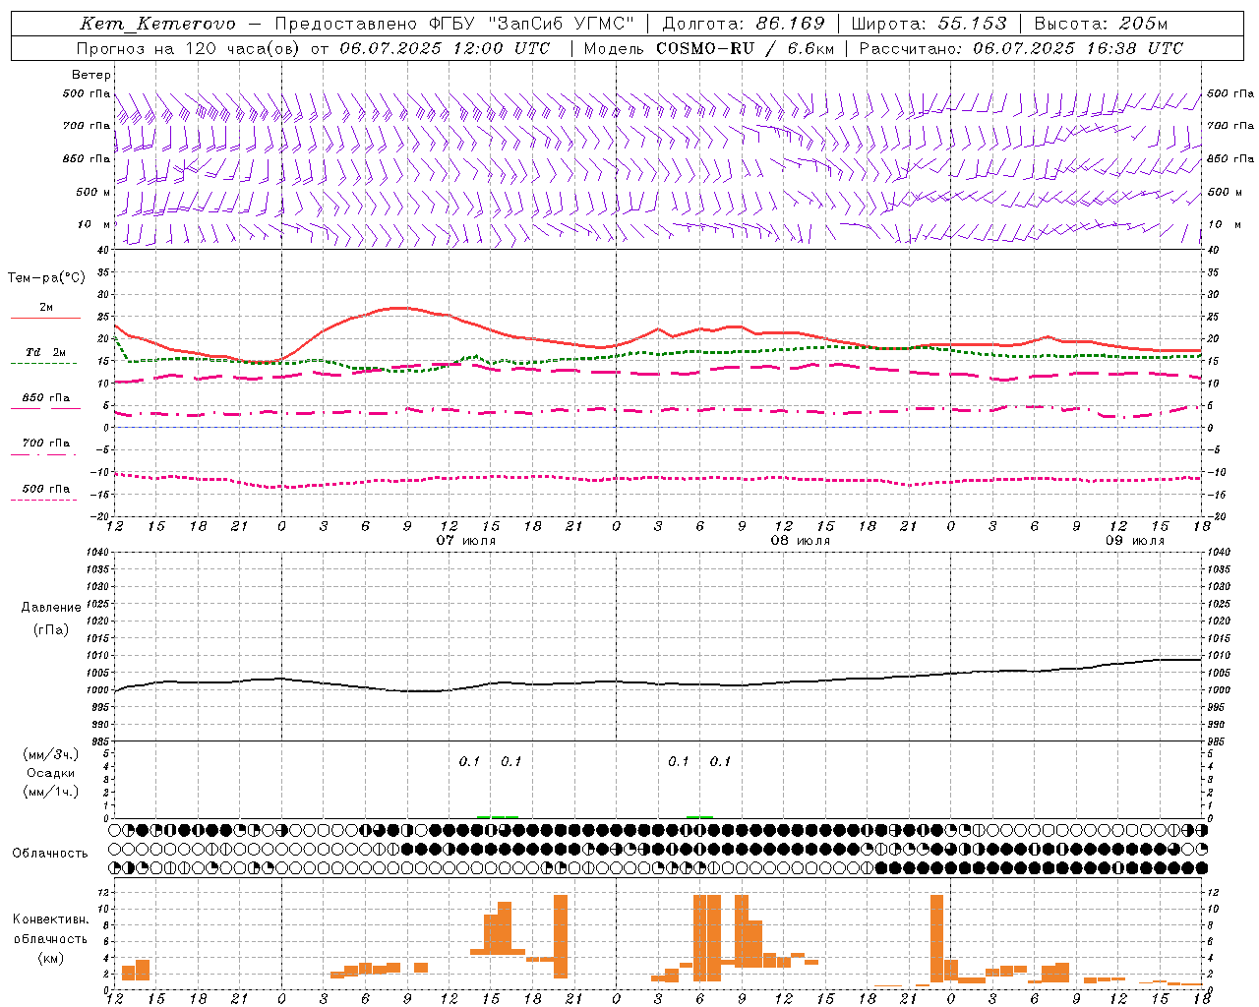The image size is (1259, 1007).
Task: Click the Конвективн. convective cloud label
Action: pos(50,919)
